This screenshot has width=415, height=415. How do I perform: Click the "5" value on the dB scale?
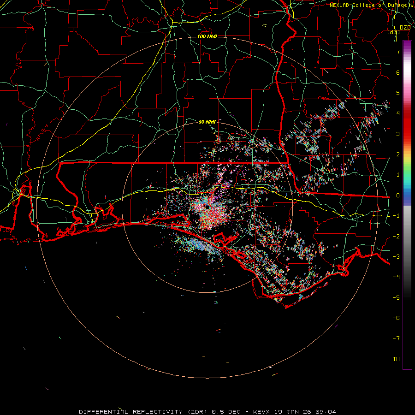coord(398,93)
